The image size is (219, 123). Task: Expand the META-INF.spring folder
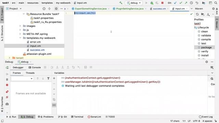click(x=20, y=34)
